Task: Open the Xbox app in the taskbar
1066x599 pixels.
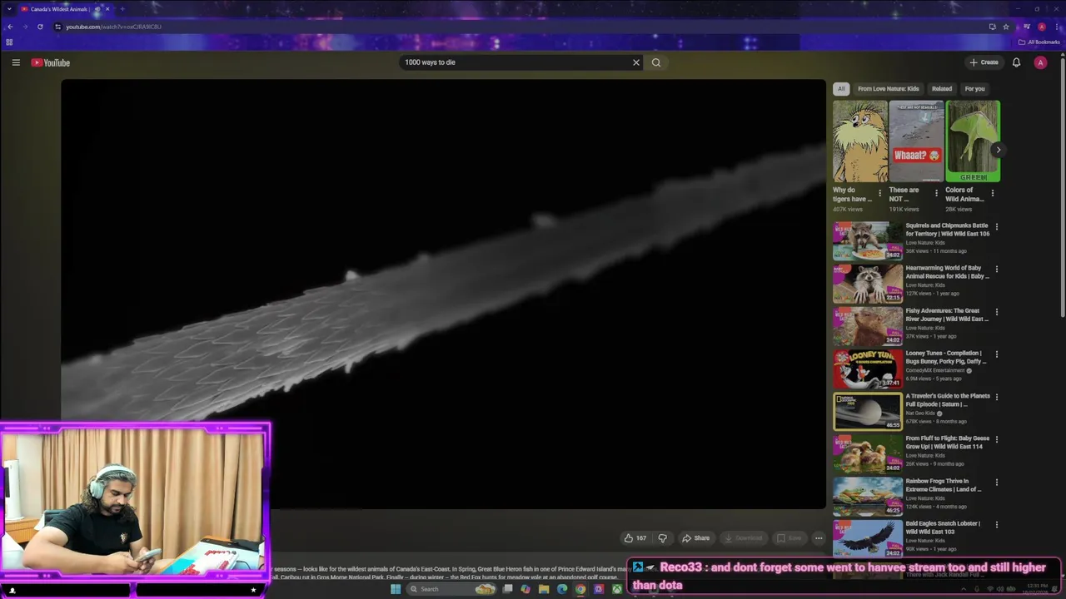Action: point(617,589)
